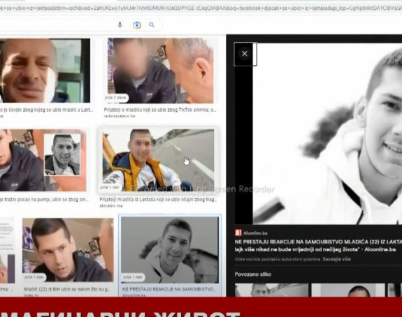Open search by image camera icon
402x317 pixels.
pos(137,25)
